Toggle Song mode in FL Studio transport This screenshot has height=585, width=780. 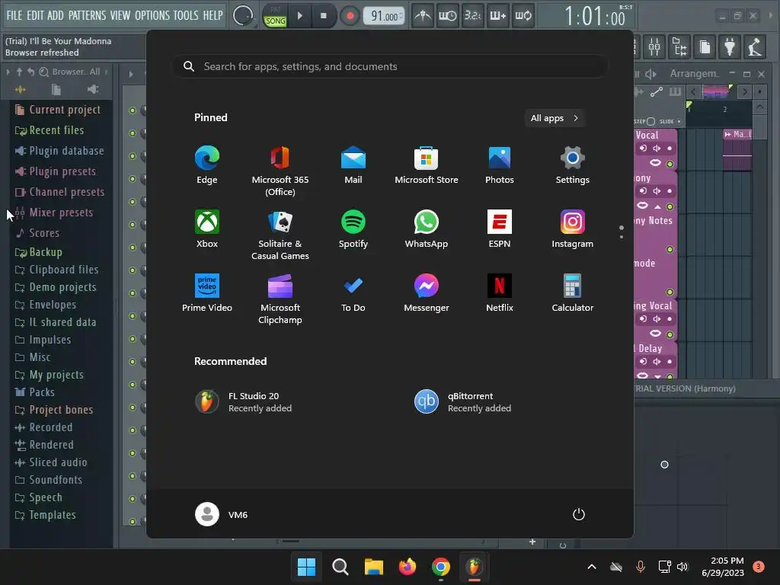point(275,21)
